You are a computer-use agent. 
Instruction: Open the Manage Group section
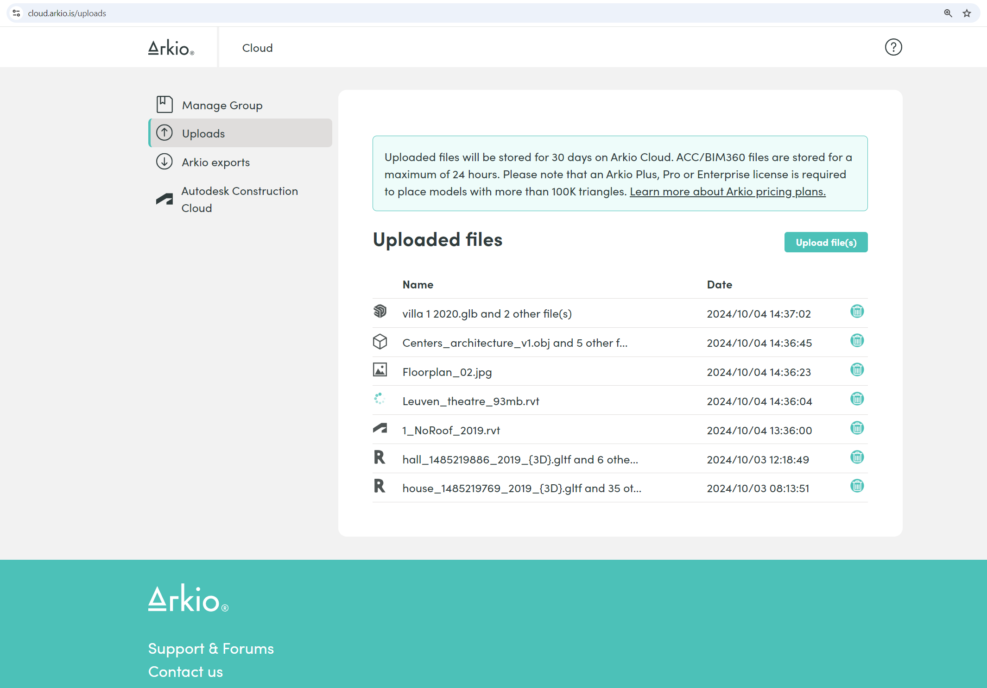click(x=240, y=105)
